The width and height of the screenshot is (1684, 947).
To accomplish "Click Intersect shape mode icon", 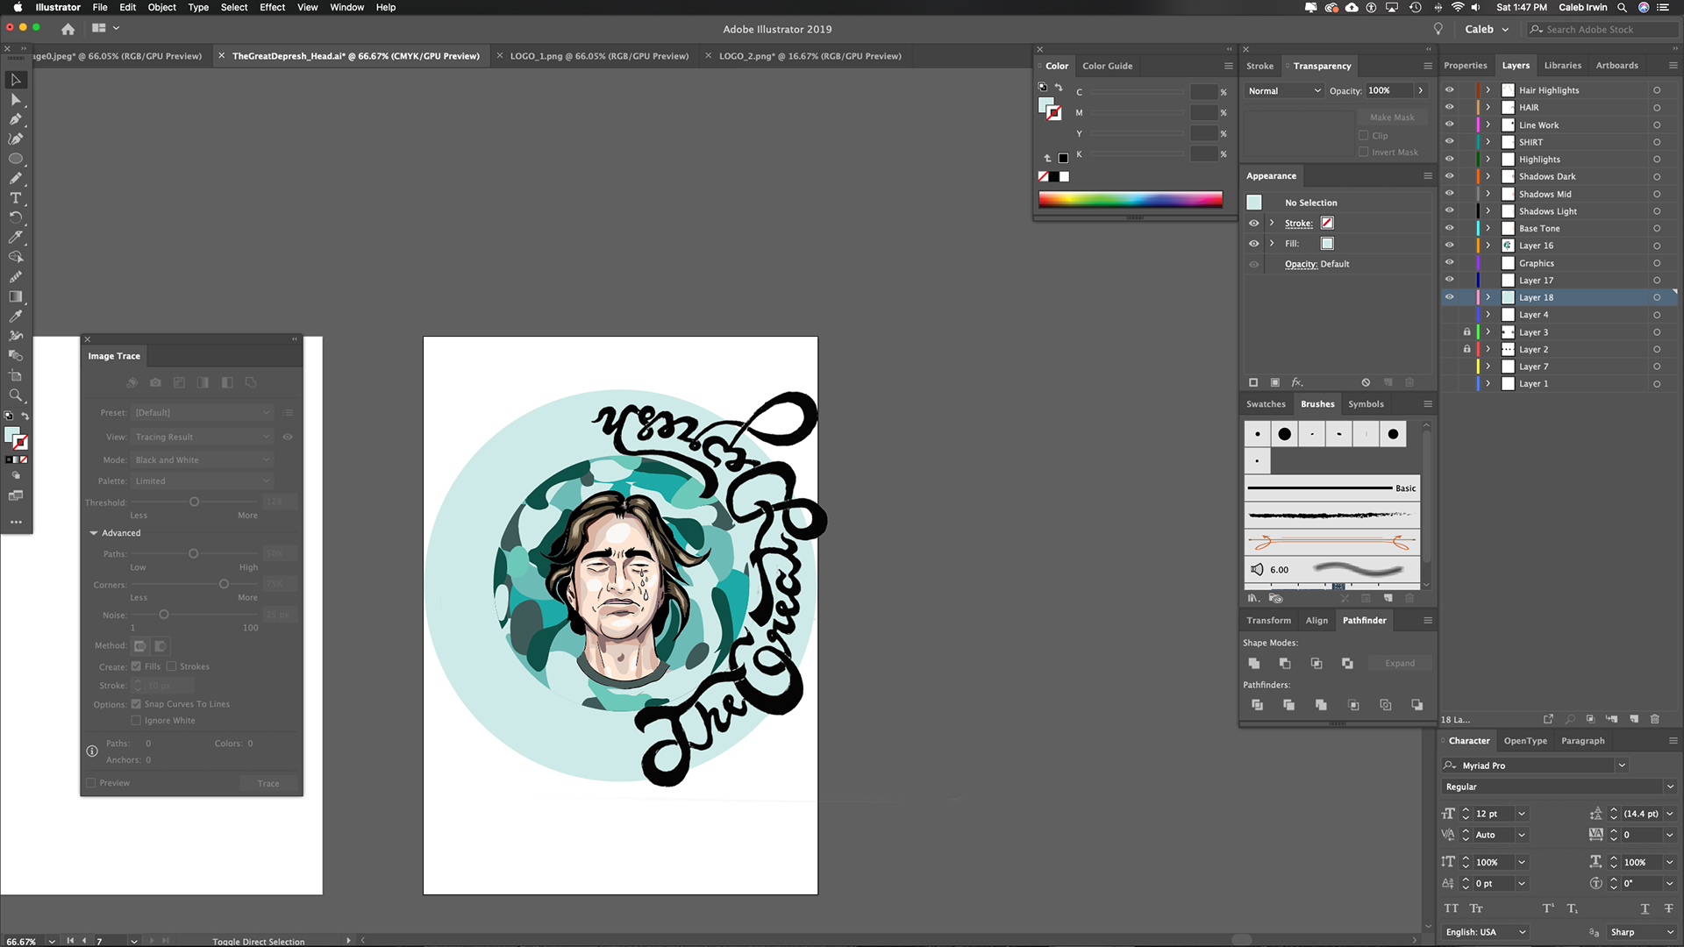I will (x=1317, y=664).
